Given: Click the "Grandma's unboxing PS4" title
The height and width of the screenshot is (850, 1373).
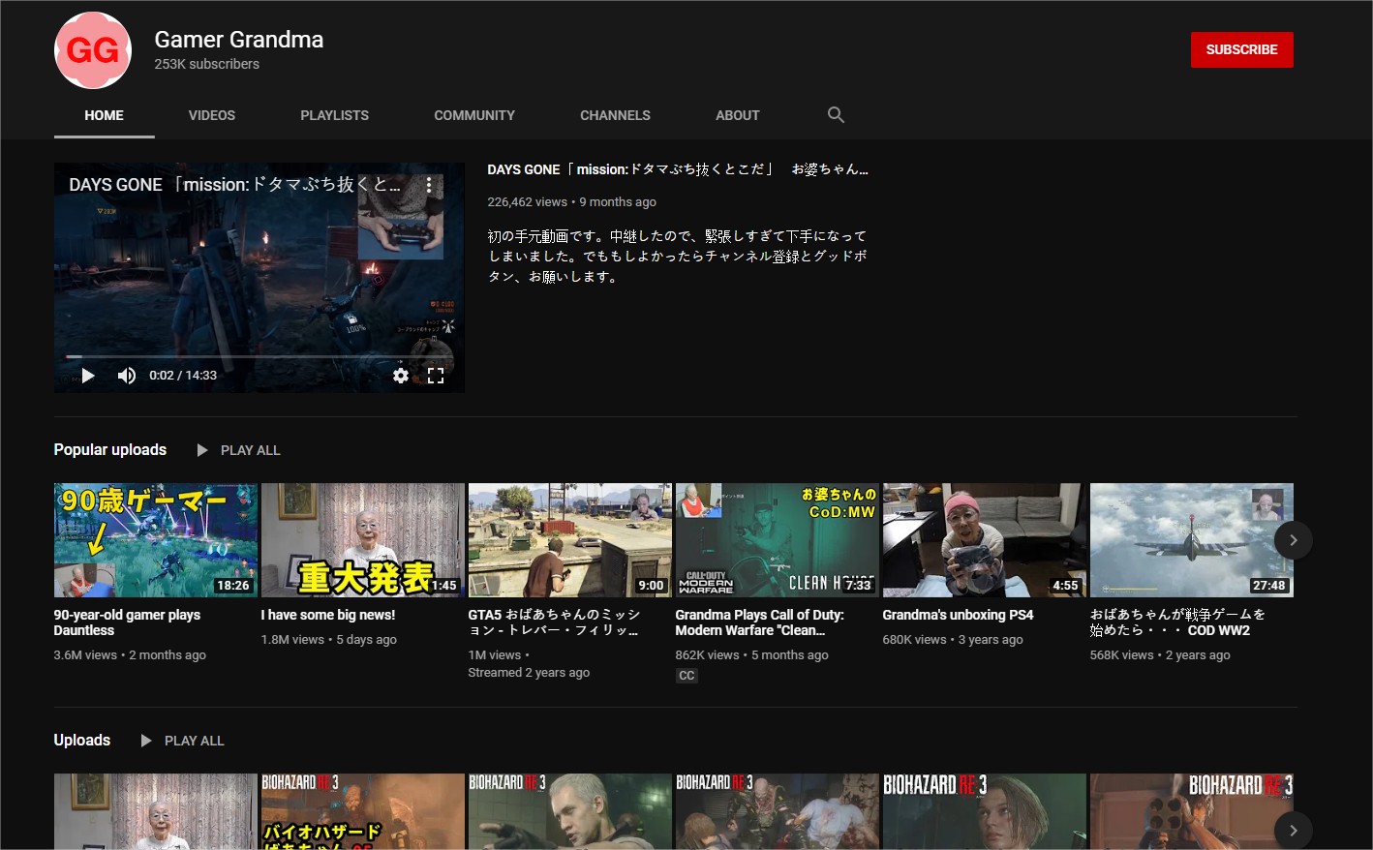Looking at the screenshot, I should coord(958,615).
